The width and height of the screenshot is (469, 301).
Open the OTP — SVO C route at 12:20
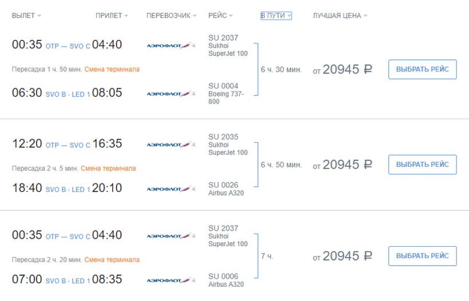pos(67,145)
